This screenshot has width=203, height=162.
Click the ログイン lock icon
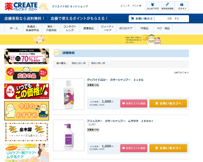(182, 6)
